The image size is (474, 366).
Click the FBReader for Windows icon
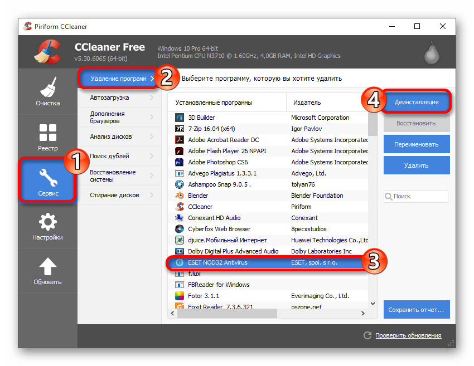[x=180, y=285]
